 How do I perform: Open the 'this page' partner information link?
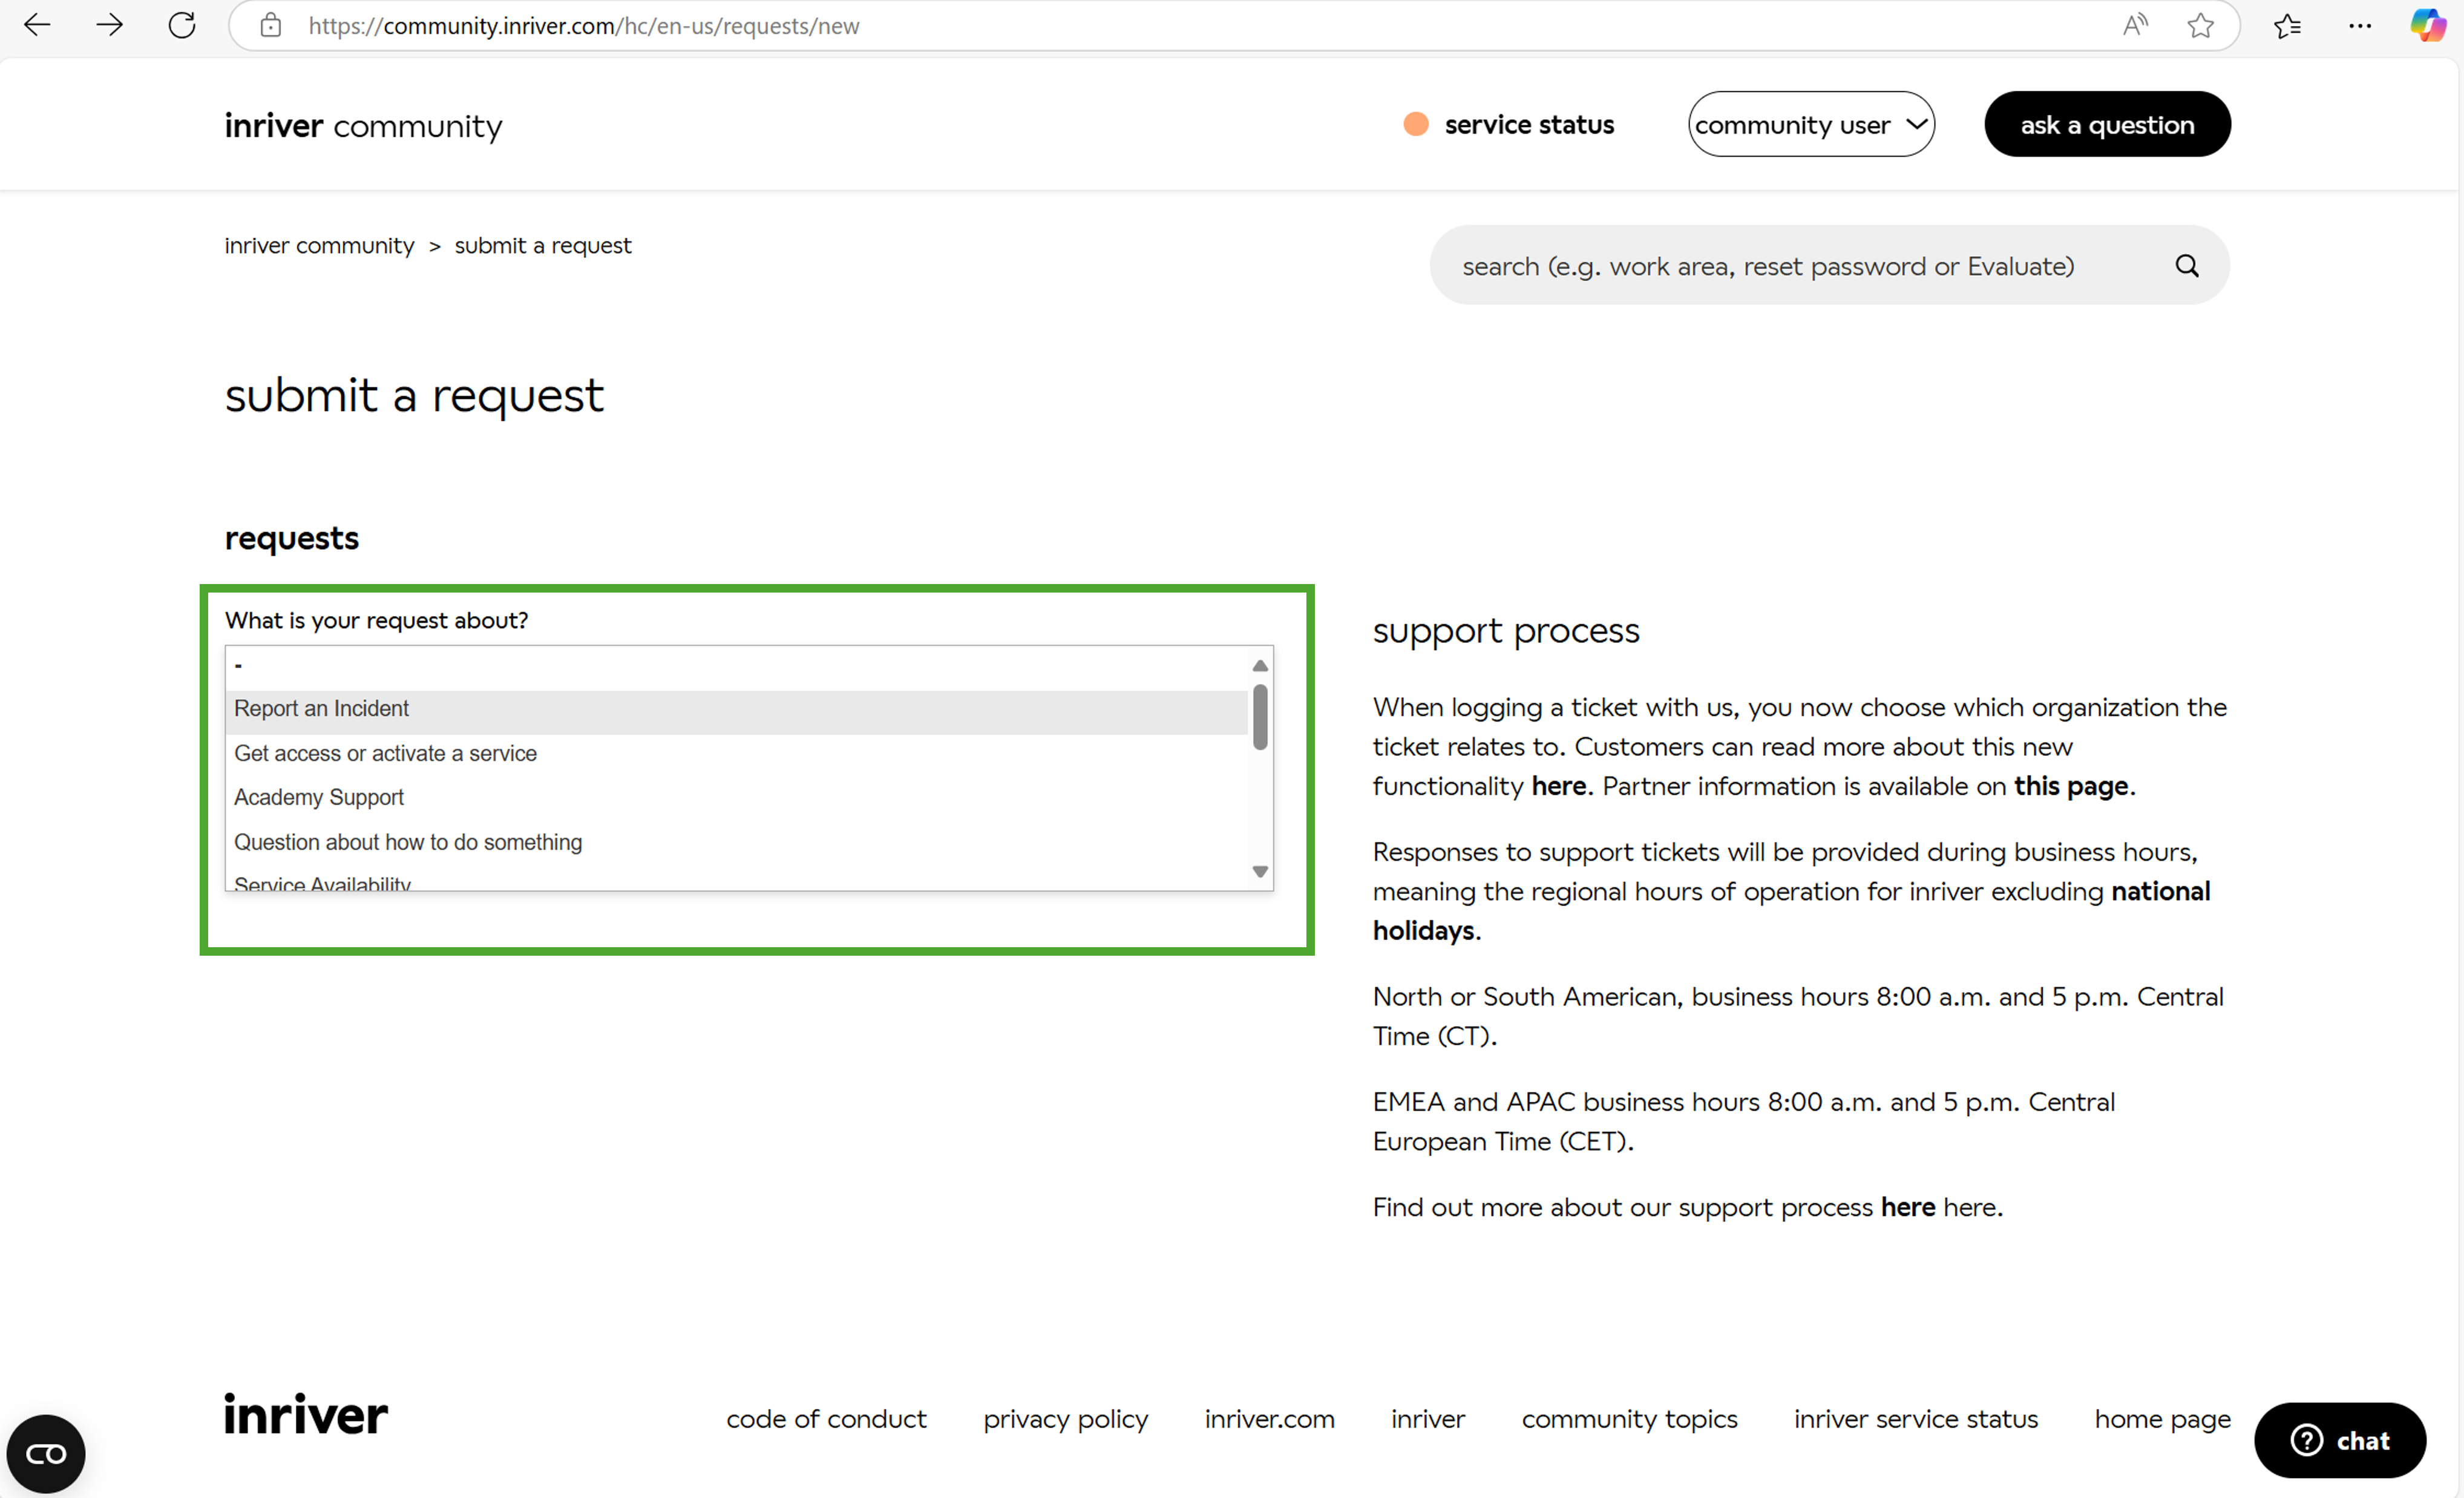2071,786
